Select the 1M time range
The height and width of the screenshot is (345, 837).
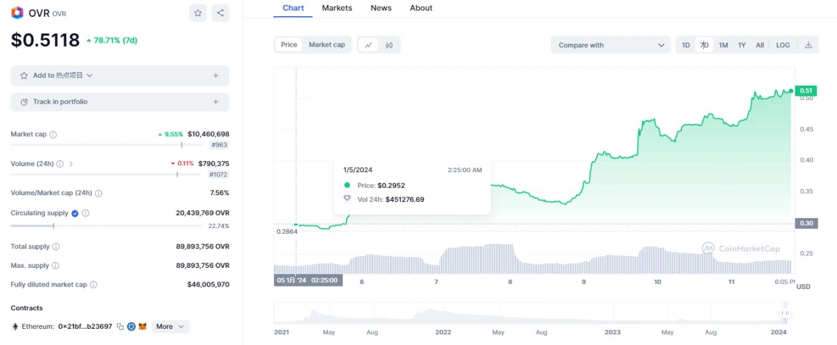click(x=723, y=45)
